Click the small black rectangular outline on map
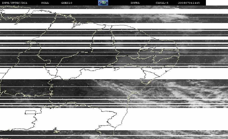Viewport: 228px width, 139px height. click(x=31, y=112)
